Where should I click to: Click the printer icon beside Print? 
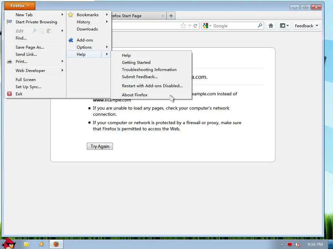tap(9, 62)
